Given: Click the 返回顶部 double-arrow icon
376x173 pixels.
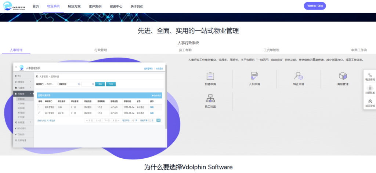Looking at the screenshot, I should [x=370, y=101].
